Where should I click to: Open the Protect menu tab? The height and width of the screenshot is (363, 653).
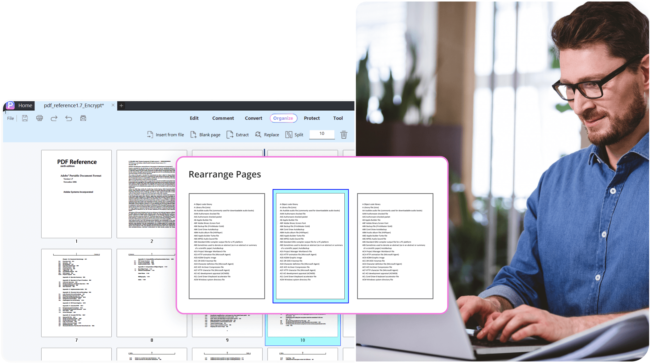pos(312,118)
